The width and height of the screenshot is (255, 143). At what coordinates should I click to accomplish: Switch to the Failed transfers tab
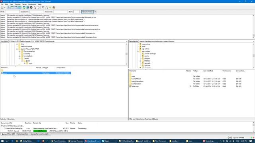coord(23,134)
